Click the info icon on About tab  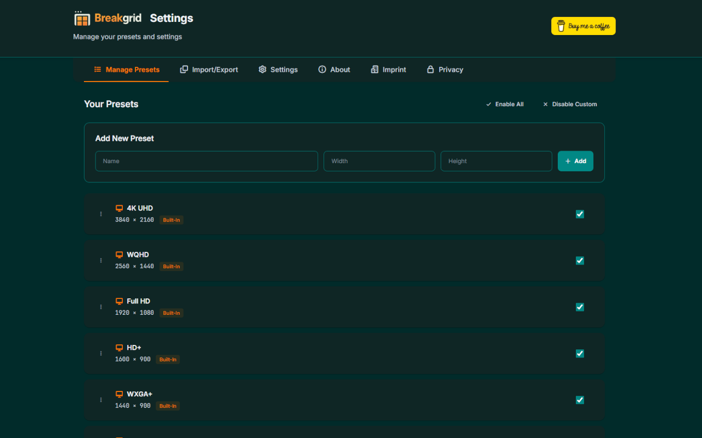321,70
